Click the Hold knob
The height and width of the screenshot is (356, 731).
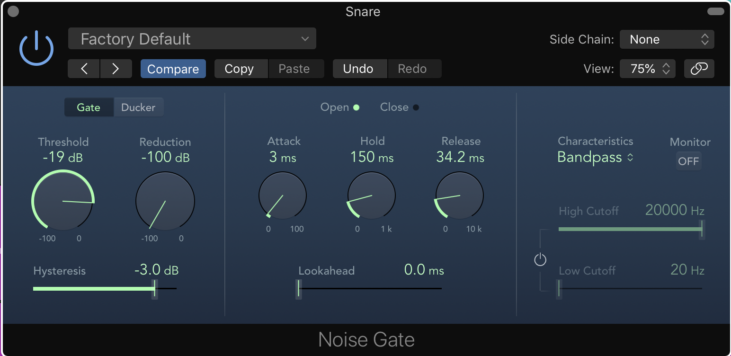(372, 196)
